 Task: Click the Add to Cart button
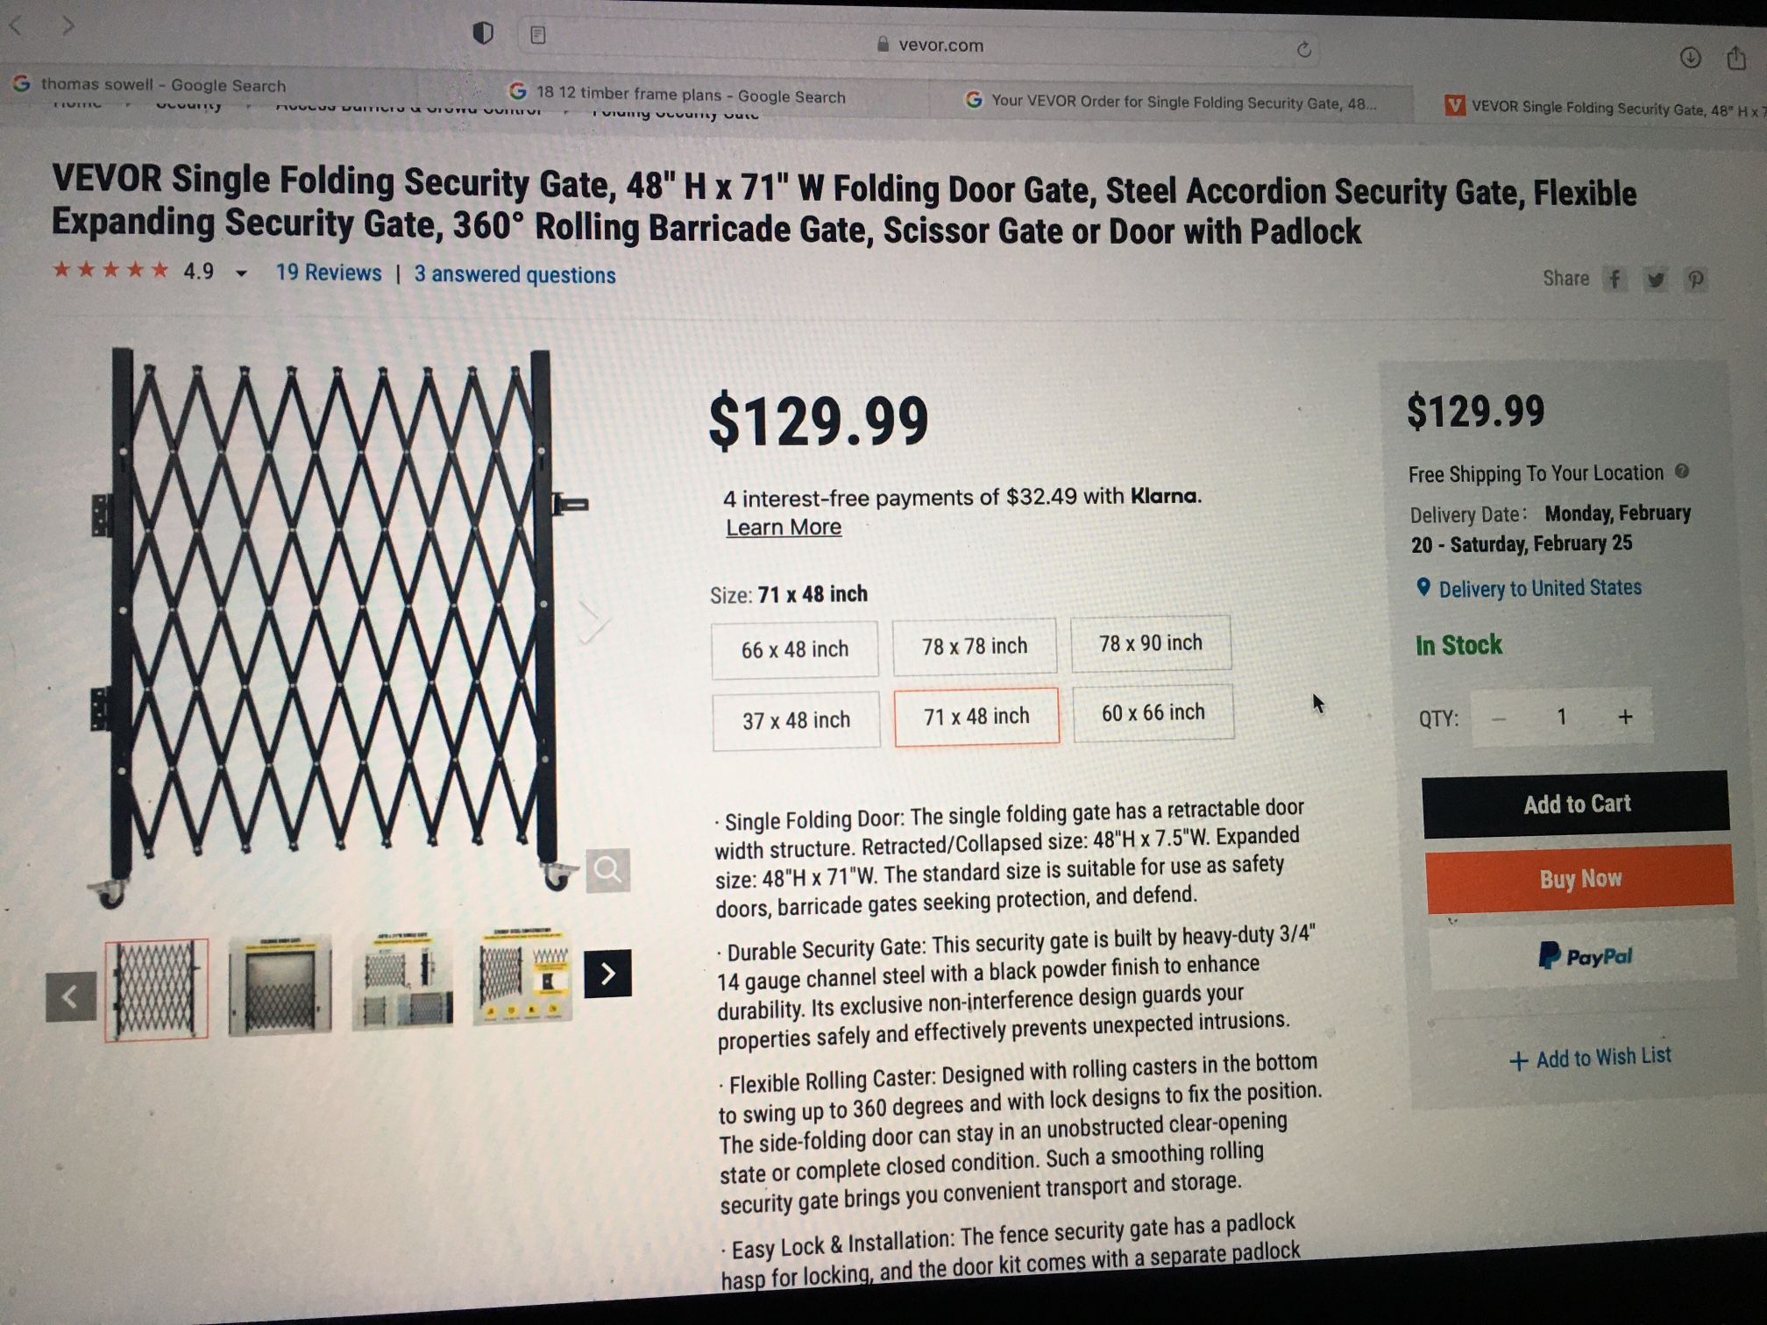click(1576, 804)
